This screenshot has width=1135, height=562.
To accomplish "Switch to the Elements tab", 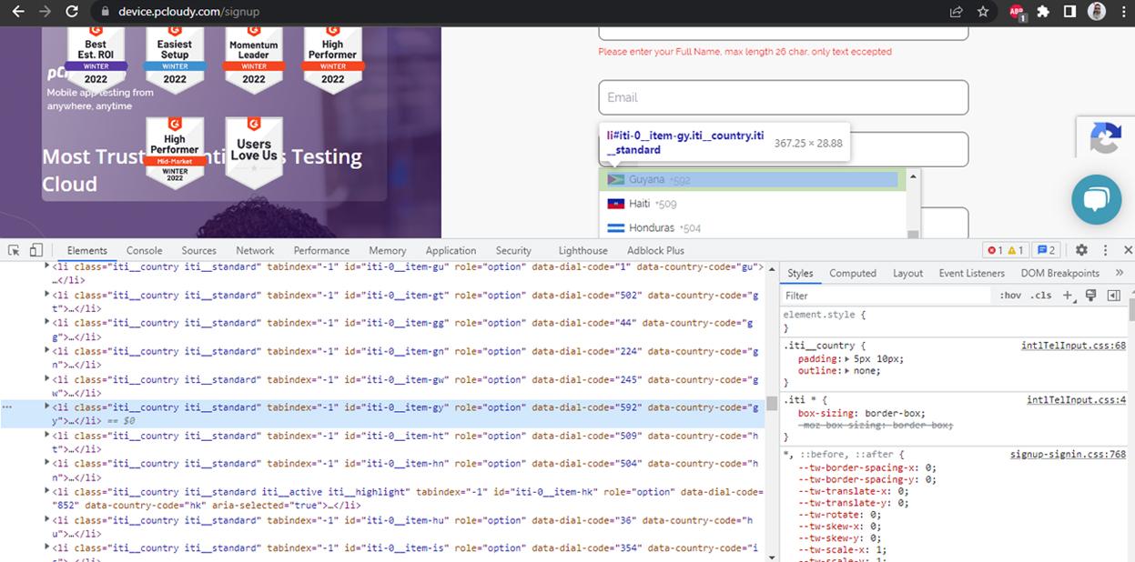I will (87, 250).
